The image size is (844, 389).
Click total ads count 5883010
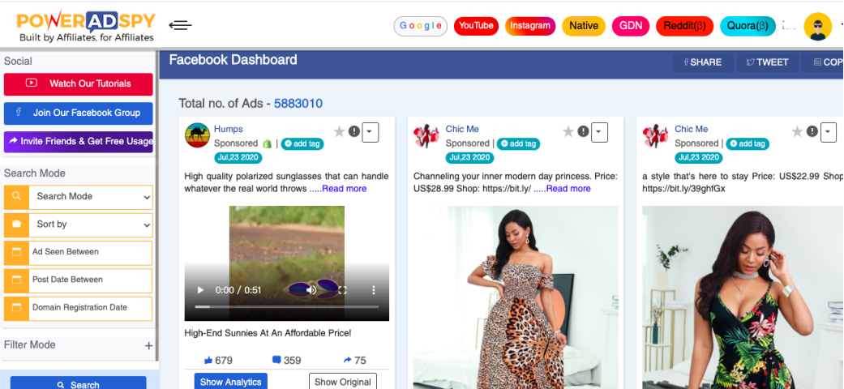[x=298, y=103]
